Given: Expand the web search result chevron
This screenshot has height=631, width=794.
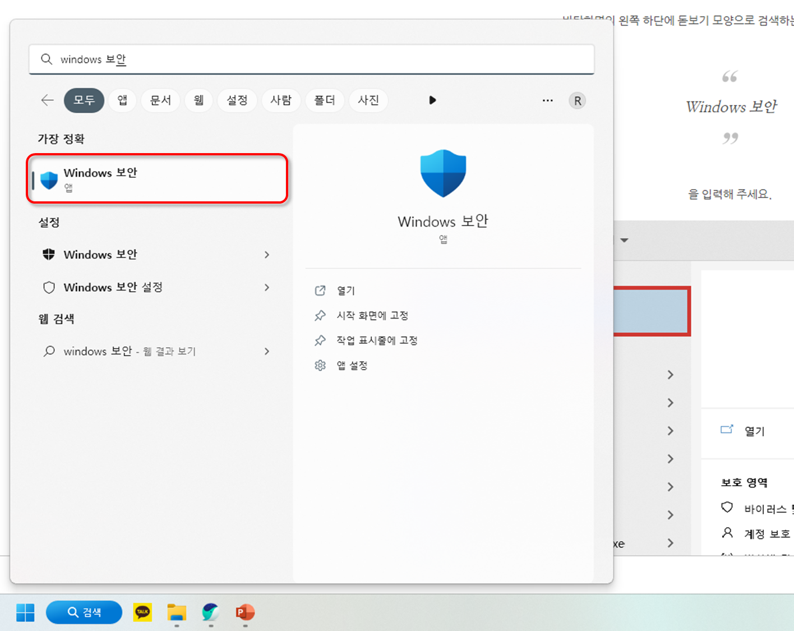Looking at the screenshot, I should tap(267, 351).
